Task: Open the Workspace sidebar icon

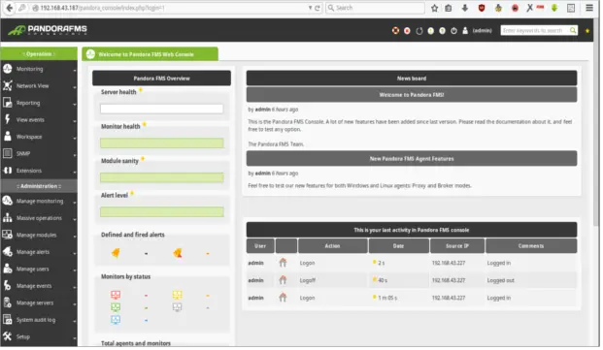Action: (x=8, y=137)
